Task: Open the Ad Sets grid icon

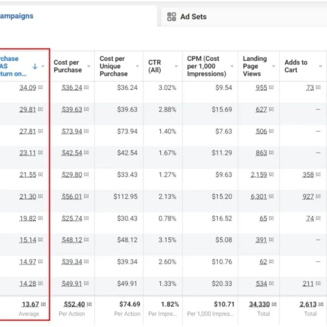Action: click(172, 17)
